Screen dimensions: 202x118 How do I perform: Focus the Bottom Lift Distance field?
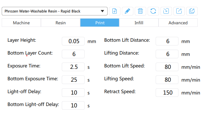[x=167, y=41]
